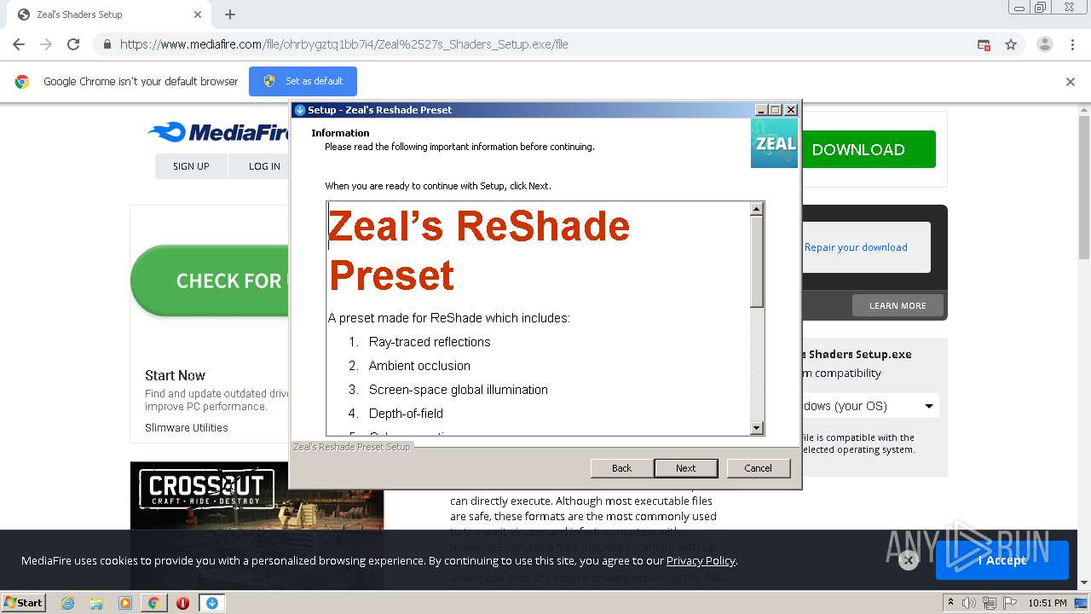Click Slimware Utilities text
The image size is (1091, 614).
(187, 428)
